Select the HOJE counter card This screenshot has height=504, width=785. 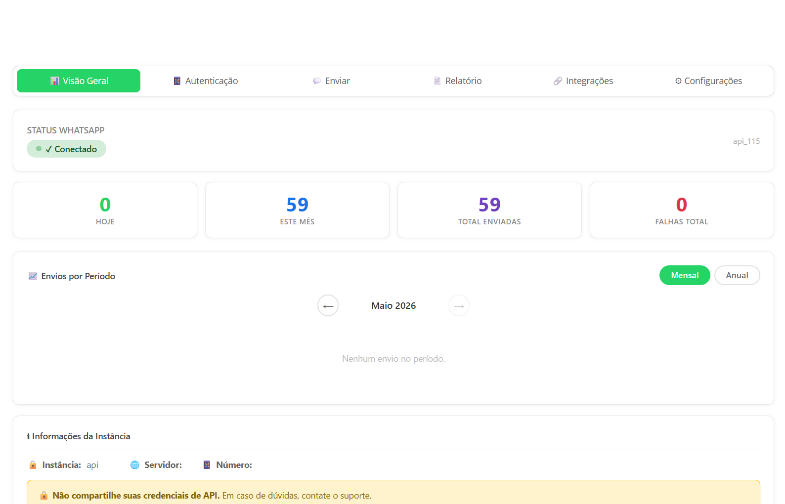click(x=105, y=210)
